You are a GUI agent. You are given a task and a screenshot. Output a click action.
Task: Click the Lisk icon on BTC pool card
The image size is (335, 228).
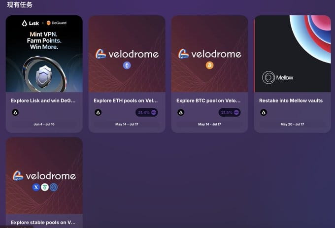[x=181, y=112]
